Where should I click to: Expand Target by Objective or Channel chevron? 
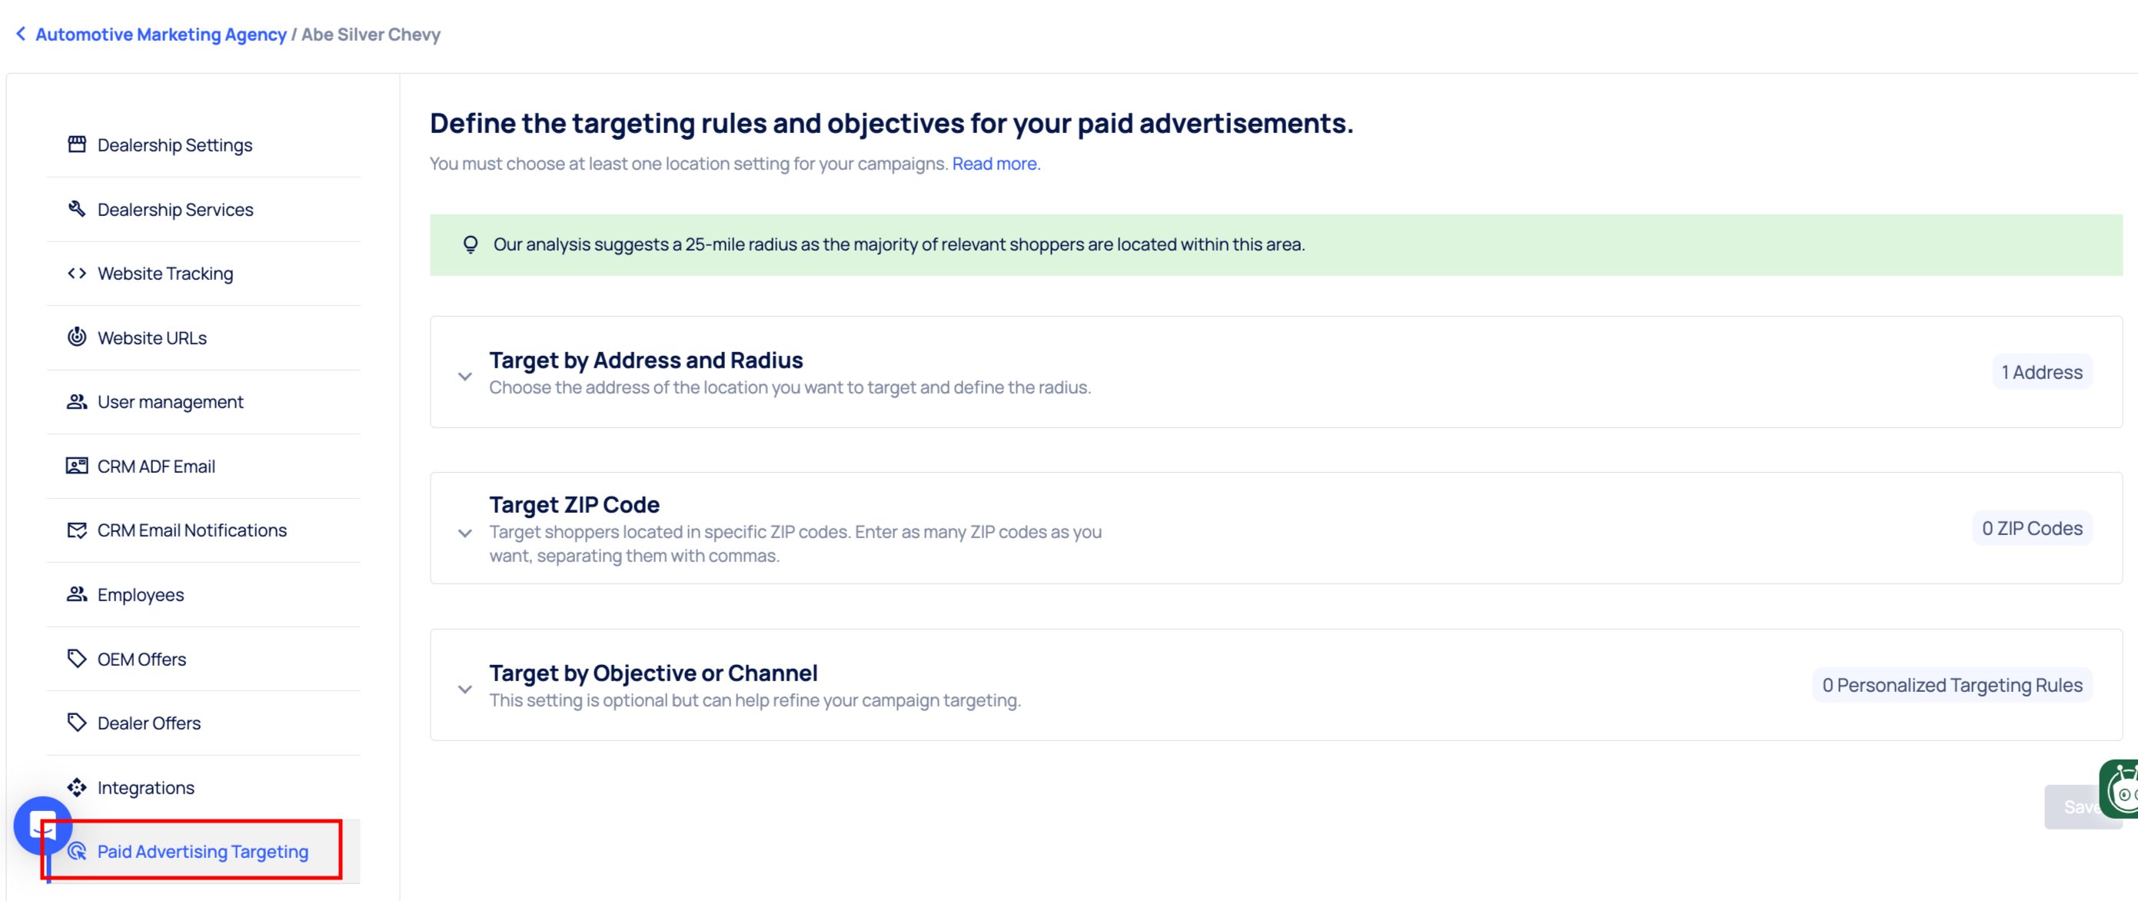465,689
